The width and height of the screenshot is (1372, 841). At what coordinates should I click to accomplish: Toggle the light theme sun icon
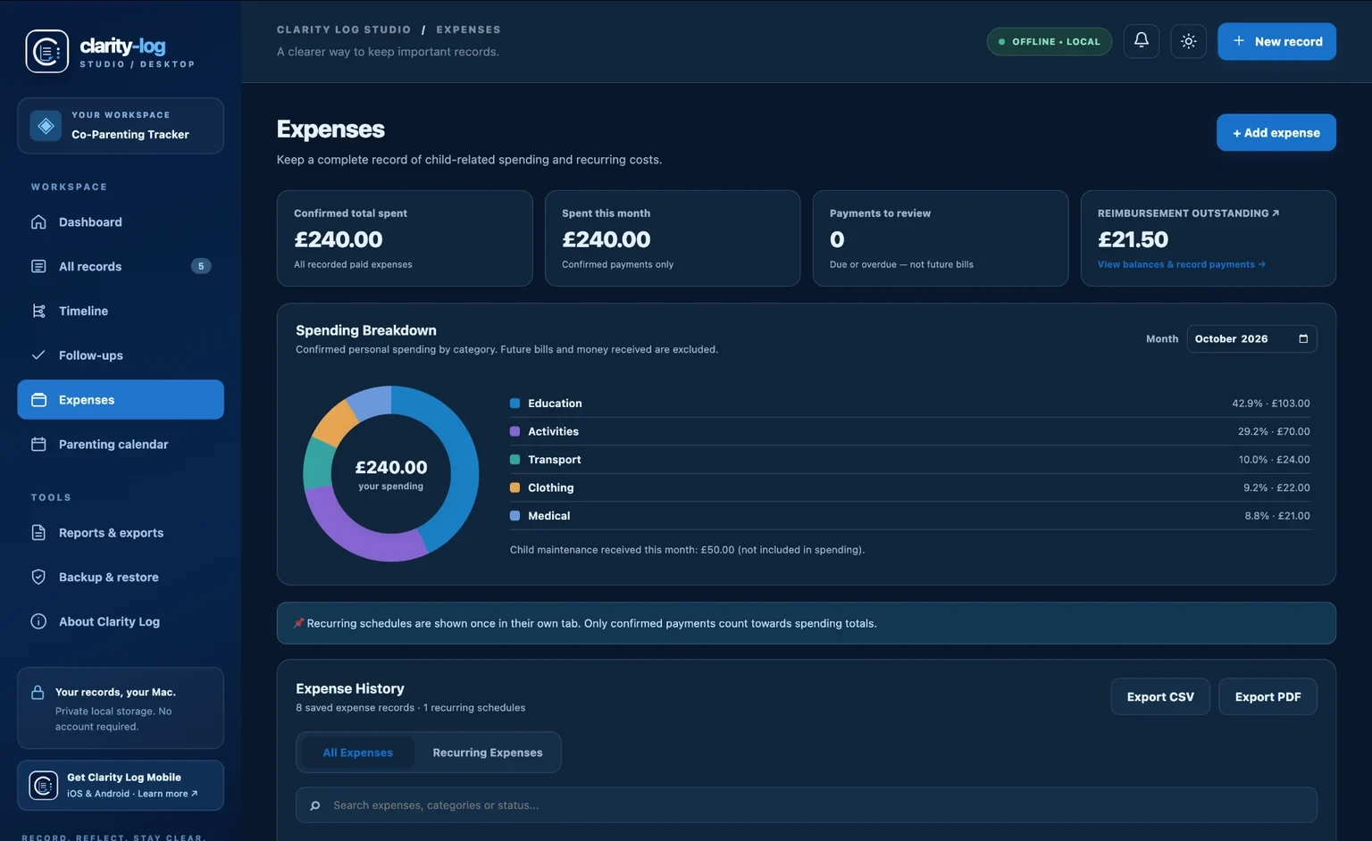[1188, 41]
